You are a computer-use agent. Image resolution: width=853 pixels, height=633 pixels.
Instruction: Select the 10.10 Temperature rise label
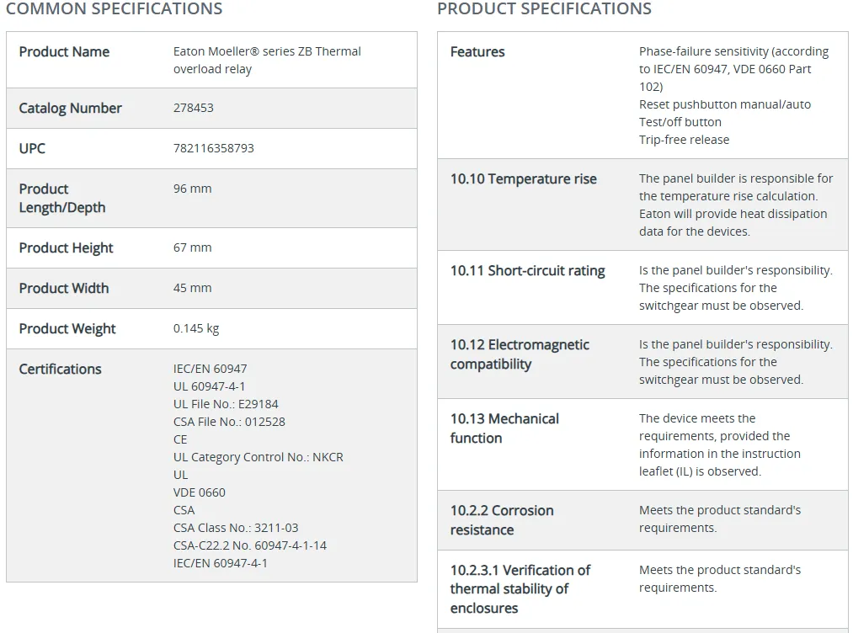[523, 178]
